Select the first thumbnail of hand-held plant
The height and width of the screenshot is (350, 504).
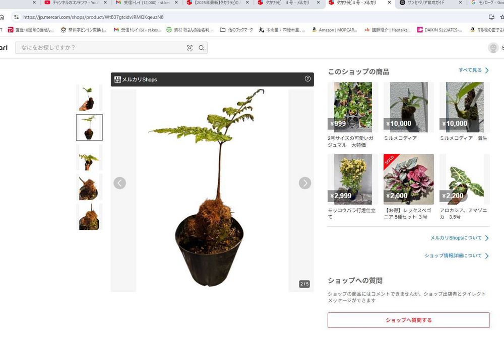(x=89, y=98)
